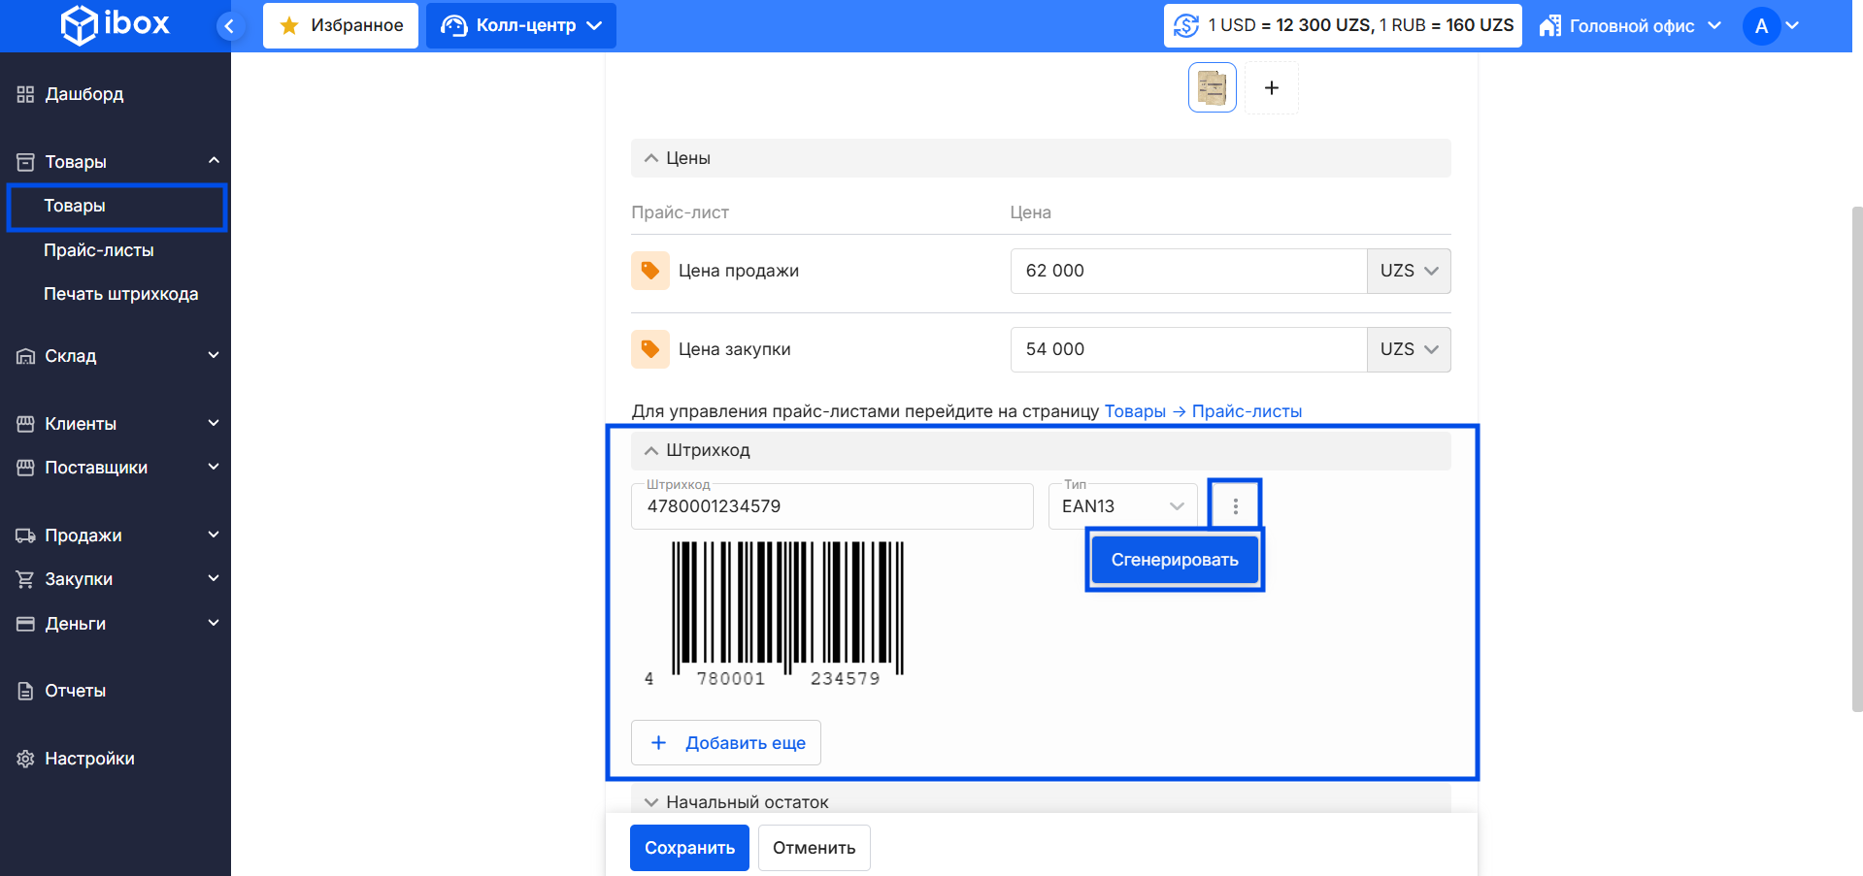Select the EAN13 barcode type dropdown
This screenshot has width=1863, height=876.
tap(1122, 506)
